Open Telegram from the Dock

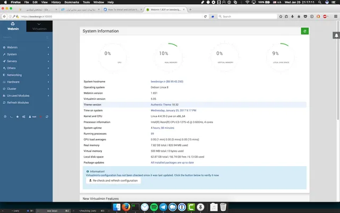(x=163, y=207)
